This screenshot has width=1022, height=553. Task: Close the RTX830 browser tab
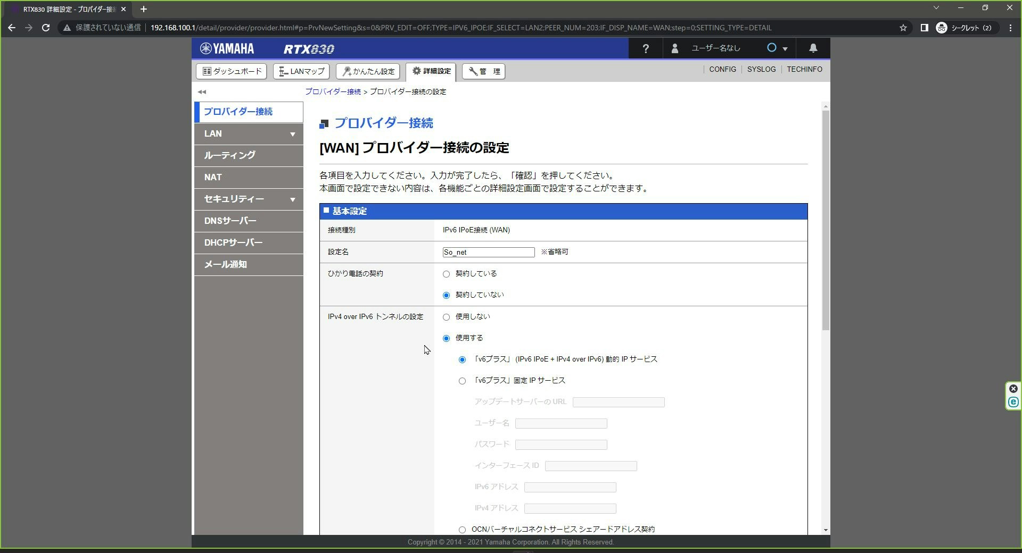(x=123, y=9)
